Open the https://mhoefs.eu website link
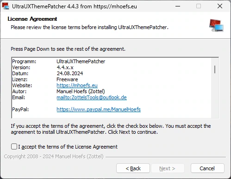 (x=77, y=85)
